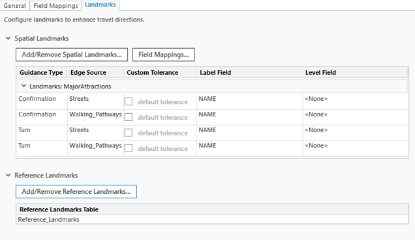
Task: Open the Field Mappings tab
Action: pyautogui.click(x=55, y=6)
